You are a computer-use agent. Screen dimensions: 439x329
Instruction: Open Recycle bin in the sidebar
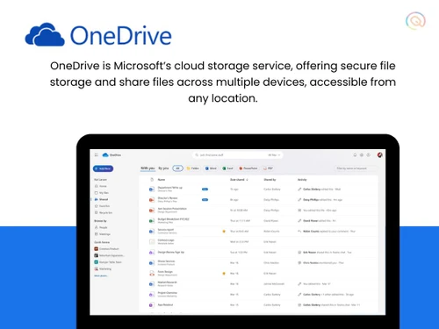(103, 212)
